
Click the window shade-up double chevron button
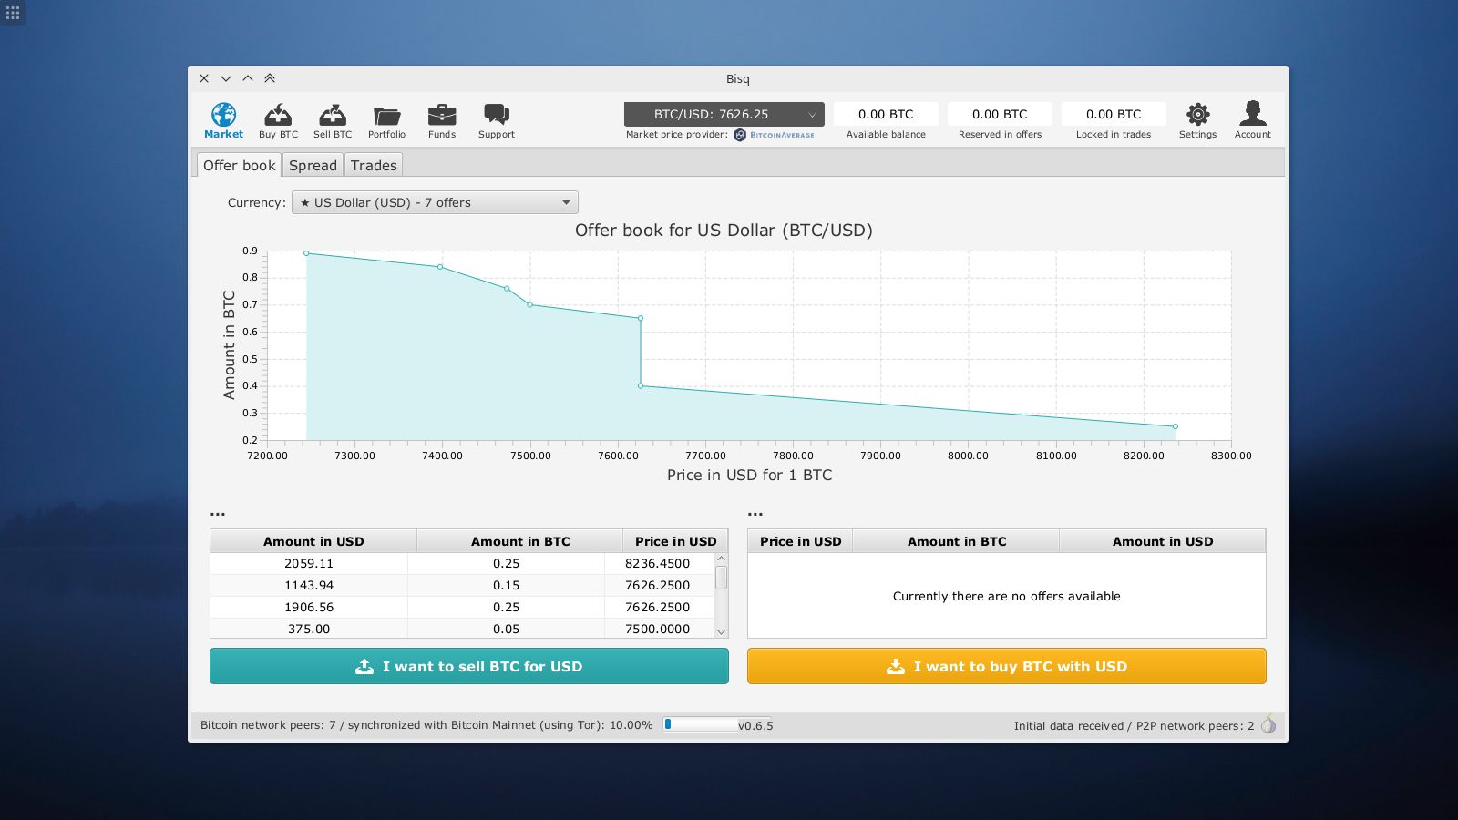click(270, 78)
